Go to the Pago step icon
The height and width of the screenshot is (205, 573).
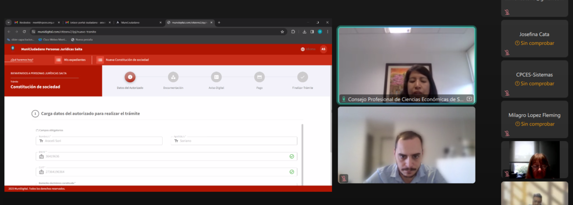click(260, 77)
